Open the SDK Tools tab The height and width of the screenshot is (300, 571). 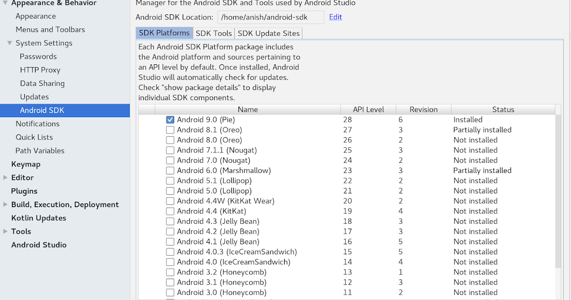(x=214, y=33)
